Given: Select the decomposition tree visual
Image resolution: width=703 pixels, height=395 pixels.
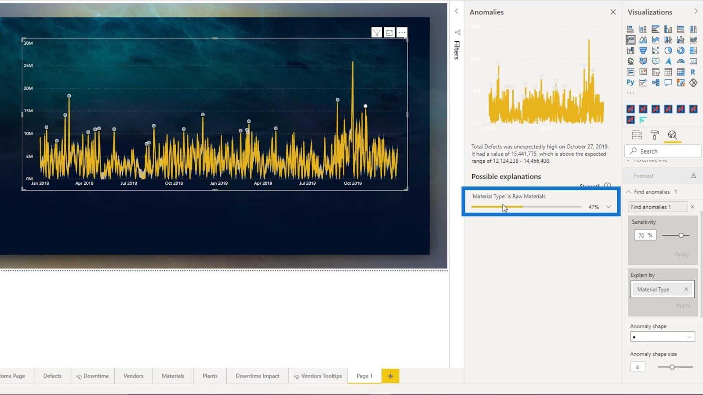Looking at the screenshot, I should point(656,83).
